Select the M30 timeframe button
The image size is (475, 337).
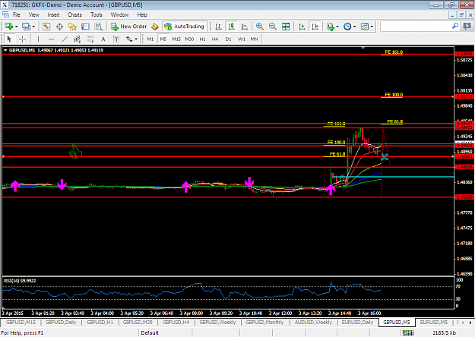coord(190,39)
